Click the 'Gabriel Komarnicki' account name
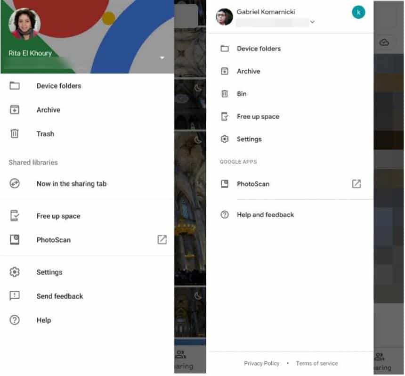Viewport: 405px width, 376px height. (266, 12)
